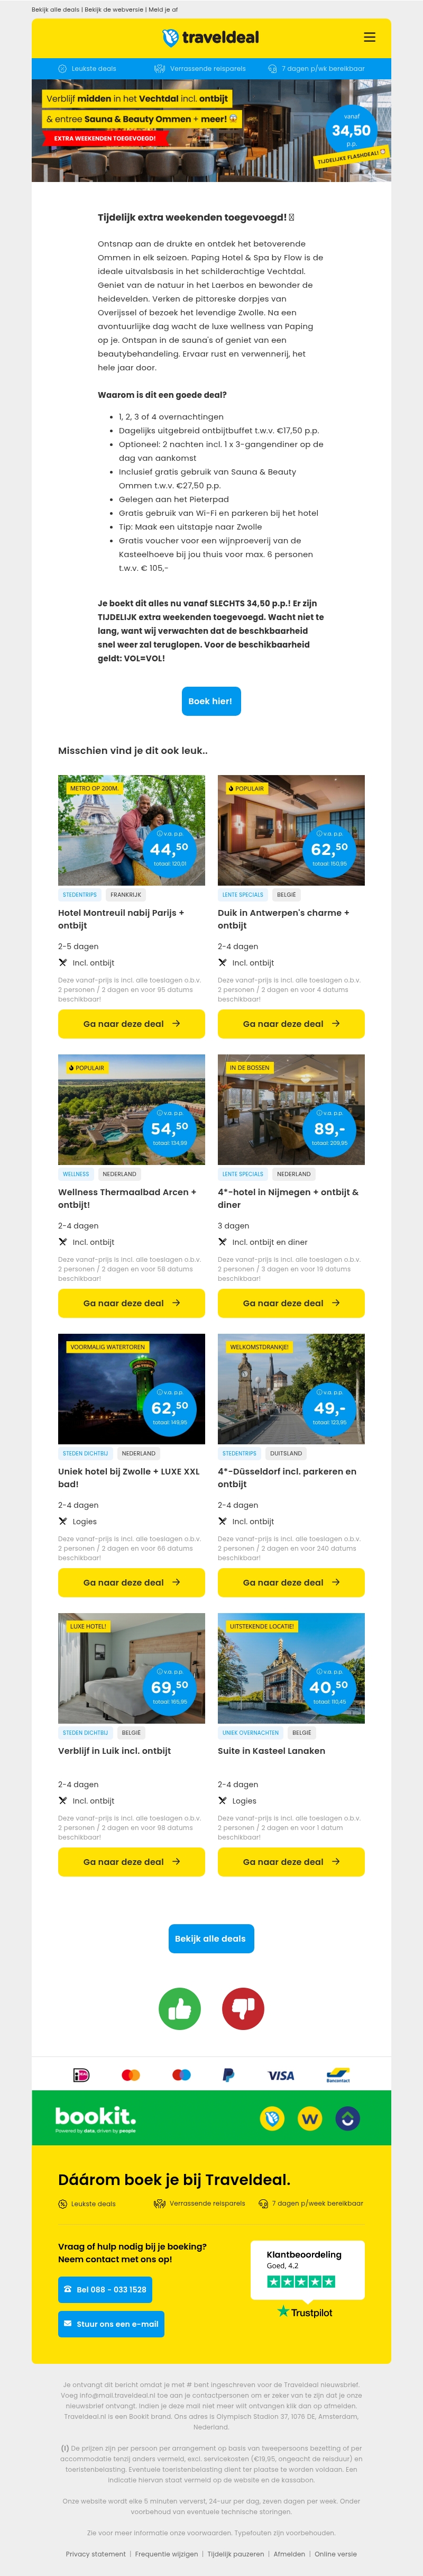Click the Afmelden link in footer
The height and width of the screenshot is (2576, 423).
pos(289,2554)
